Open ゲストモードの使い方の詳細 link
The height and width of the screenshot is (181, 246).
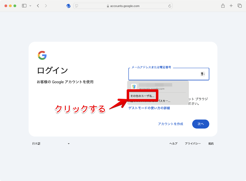click(x=149, y=108)
